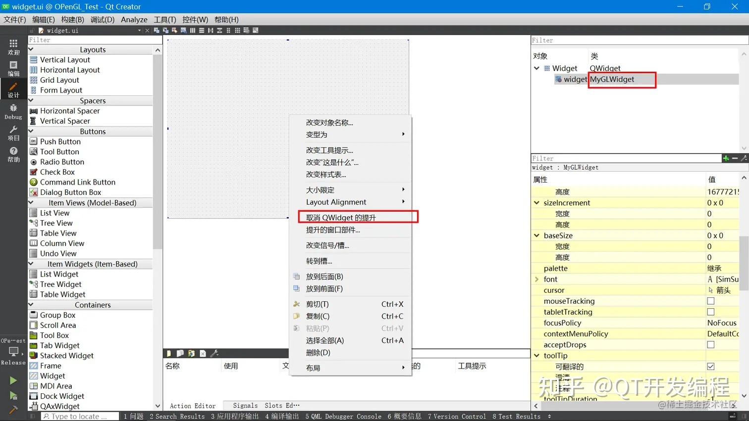Select the Lay Out Vertically toolbar icon
Viewport: 749px width, 421px height.
(x=202, y=30)
